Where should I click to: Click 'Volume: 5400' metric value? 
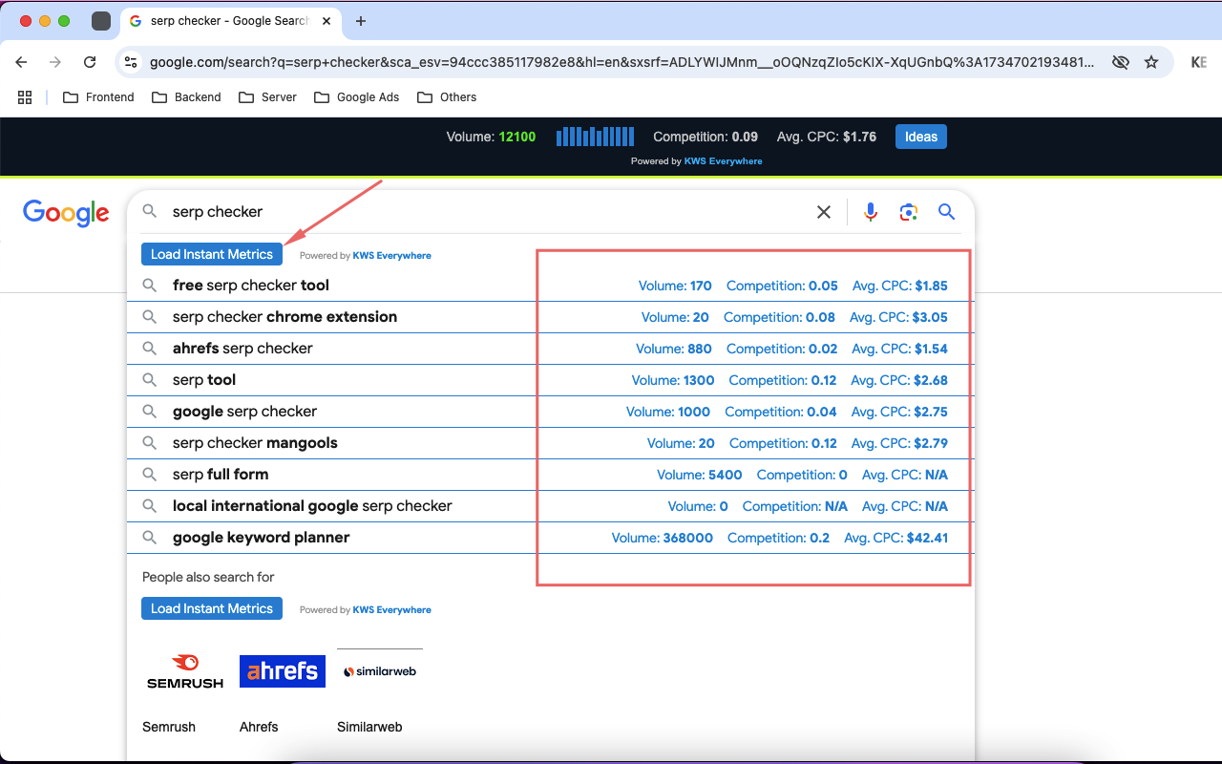coord(700,475)
